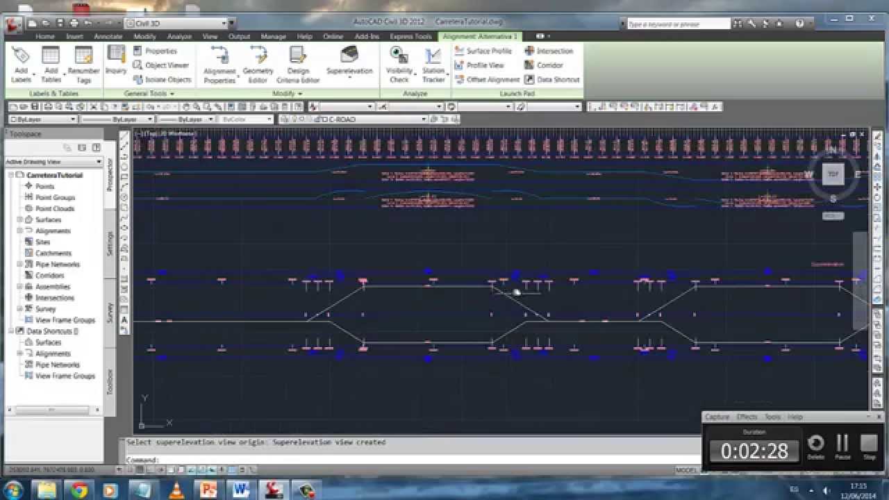889x500 pixels.
Task: Create a Data Shortcut
Action: tap(551, 80)
